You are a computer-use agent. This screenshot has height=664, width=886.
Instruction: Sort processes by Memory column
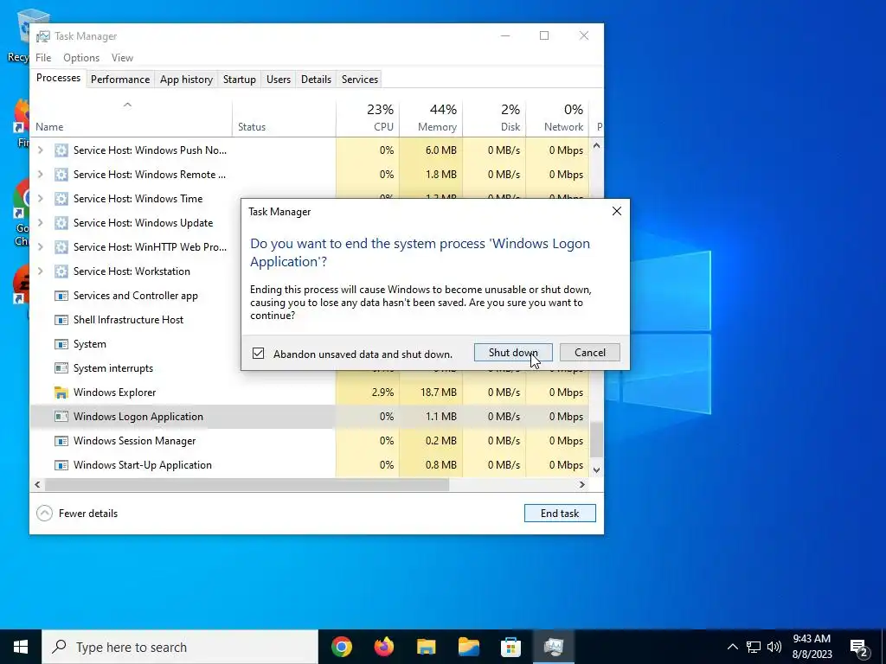click(x=431, y=118)
